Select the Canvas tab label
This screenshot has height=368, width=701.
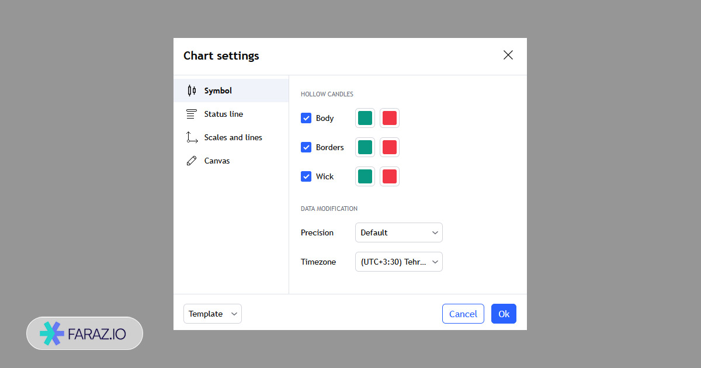[217, 161]
